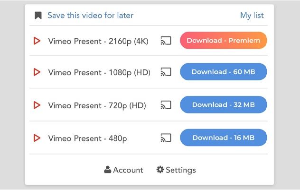The image size is (300, 190).
Task: Click the Account person icon
Action: coord(108,170)
